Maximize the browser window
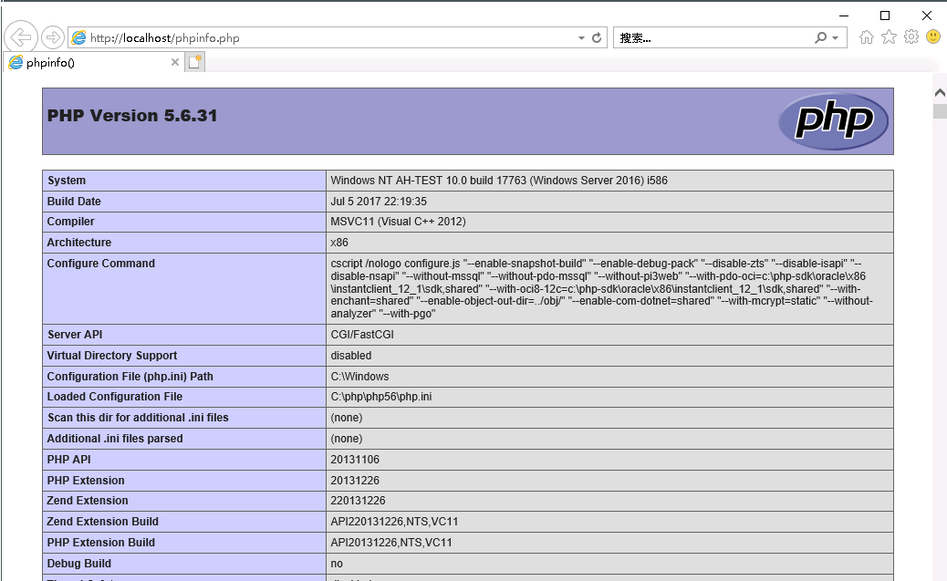The width and height of the screenshot is (947, 581). (884, 15)
